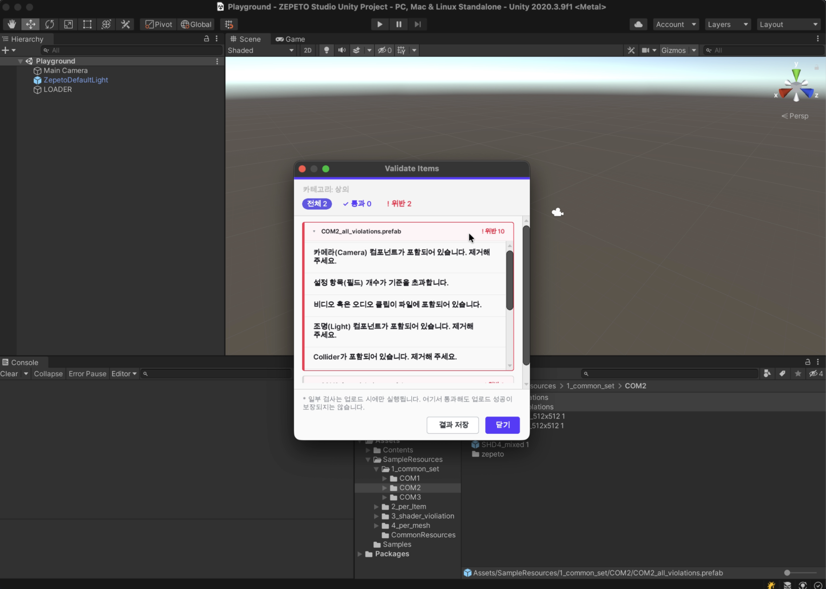This screenshot has width=826, height=589.
Task: Click the Hierarchy panel lock icon
Action: click(x=207, y=39)
